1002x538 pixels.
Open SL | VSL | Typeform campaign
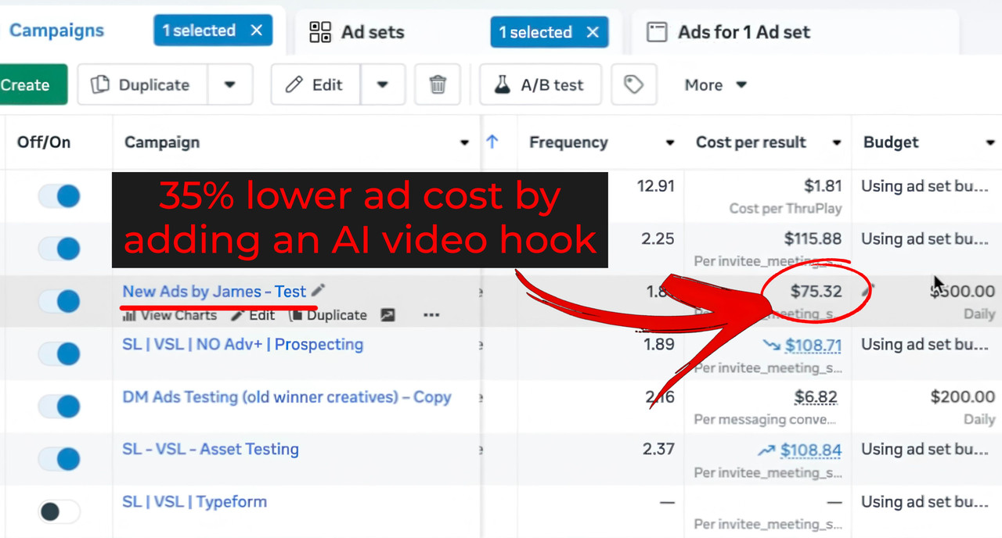coord(194,501)
